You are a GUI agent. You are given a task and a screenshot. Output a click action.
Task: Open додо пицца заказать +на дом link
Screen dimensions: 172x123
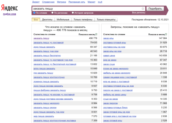(49, 112)
